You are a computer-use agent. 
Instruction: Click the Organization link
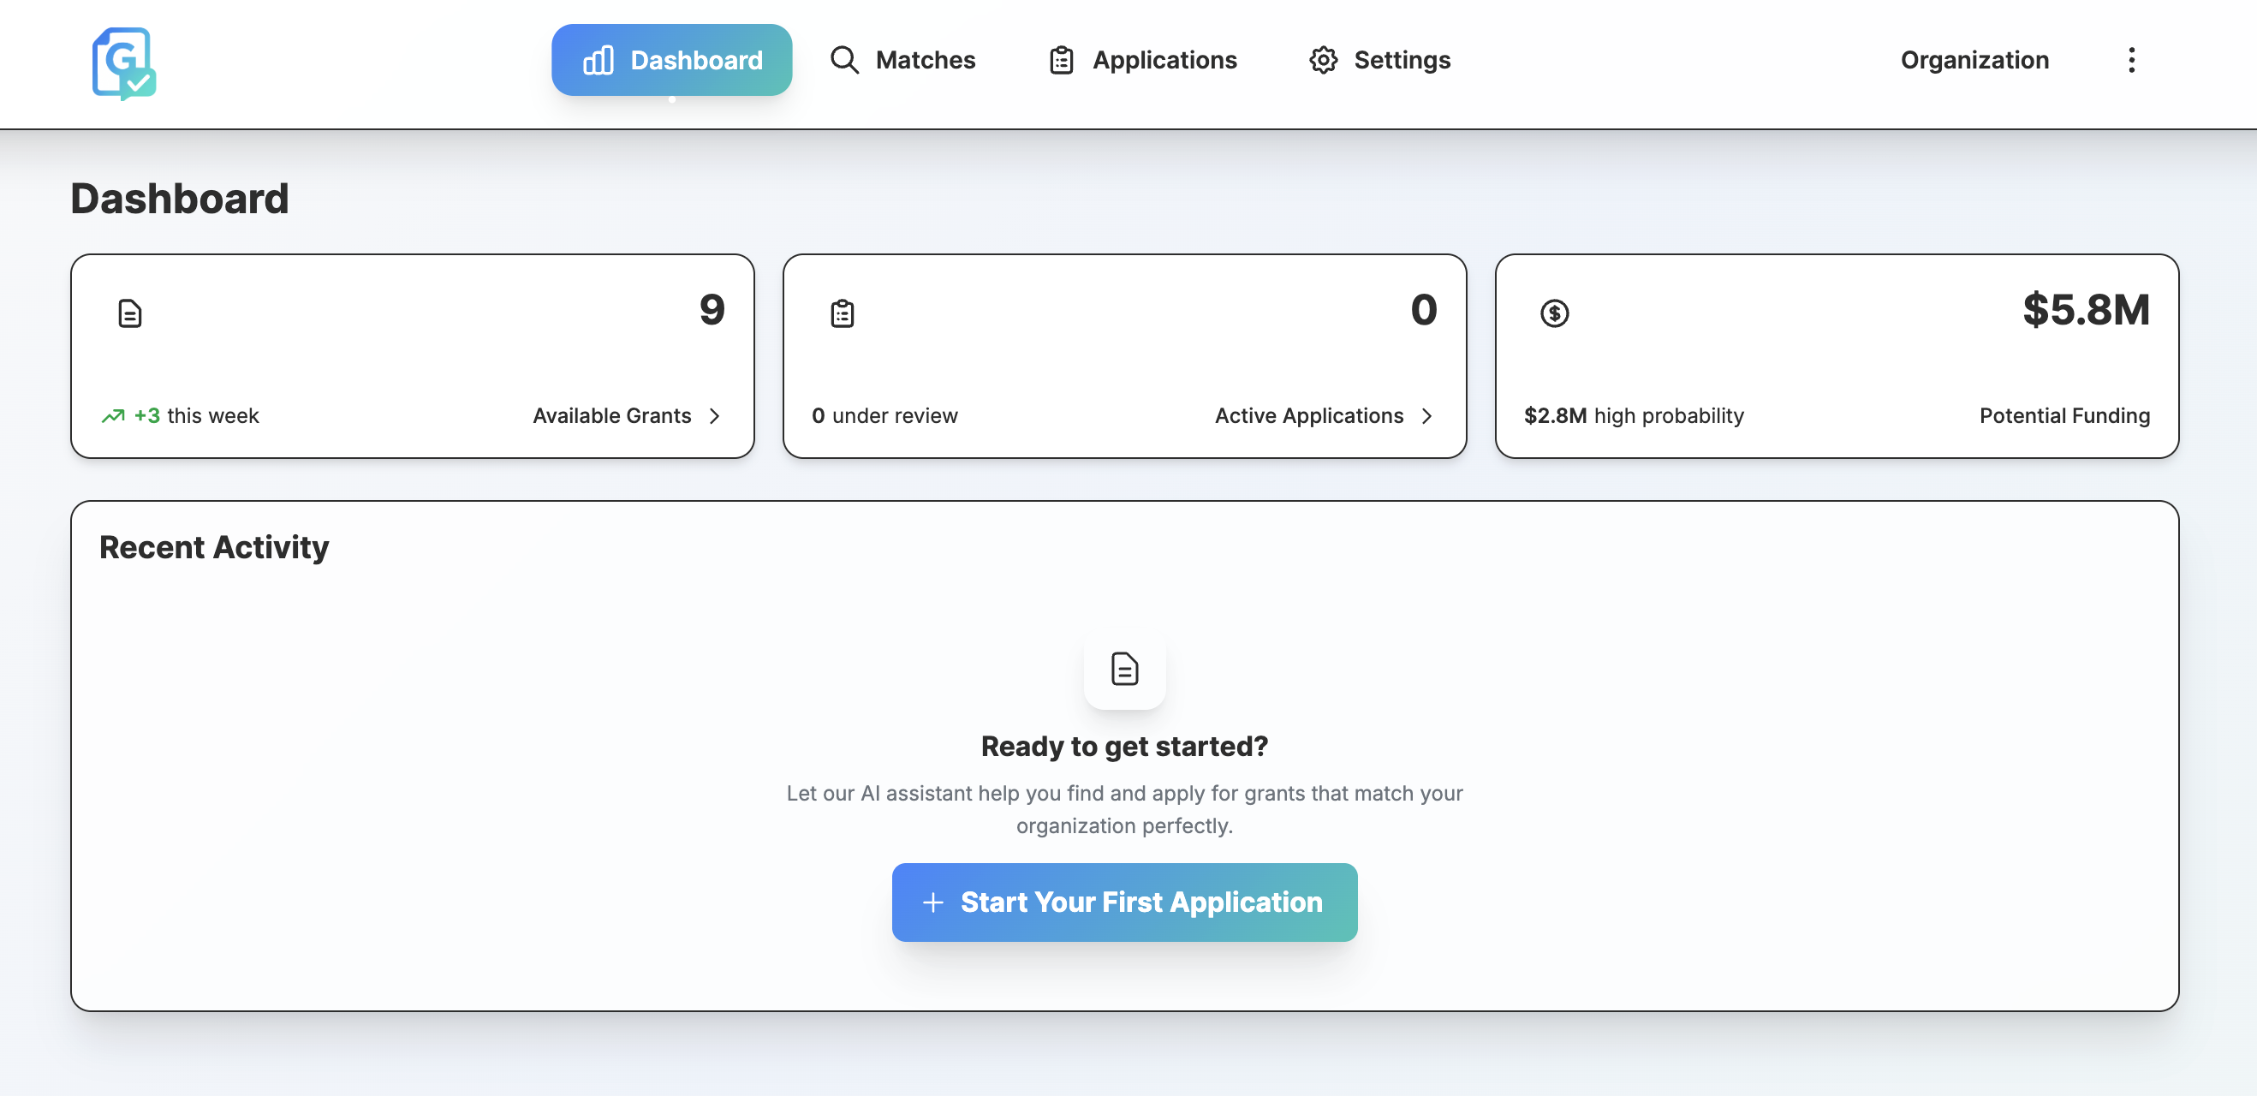[x=1974, y=61]
